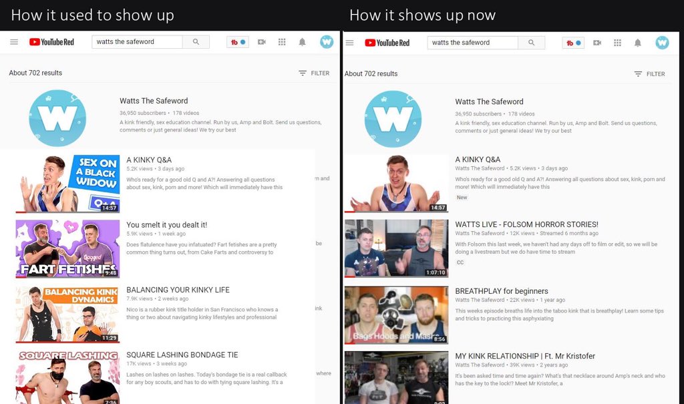Click the A KINKY Q&A thumbnail, right panel

(396, 183)
